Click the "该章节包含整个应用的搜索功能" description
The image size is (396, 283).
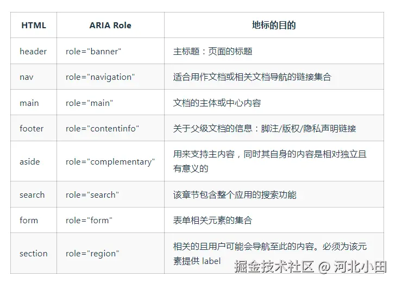[x=235, y=195]
